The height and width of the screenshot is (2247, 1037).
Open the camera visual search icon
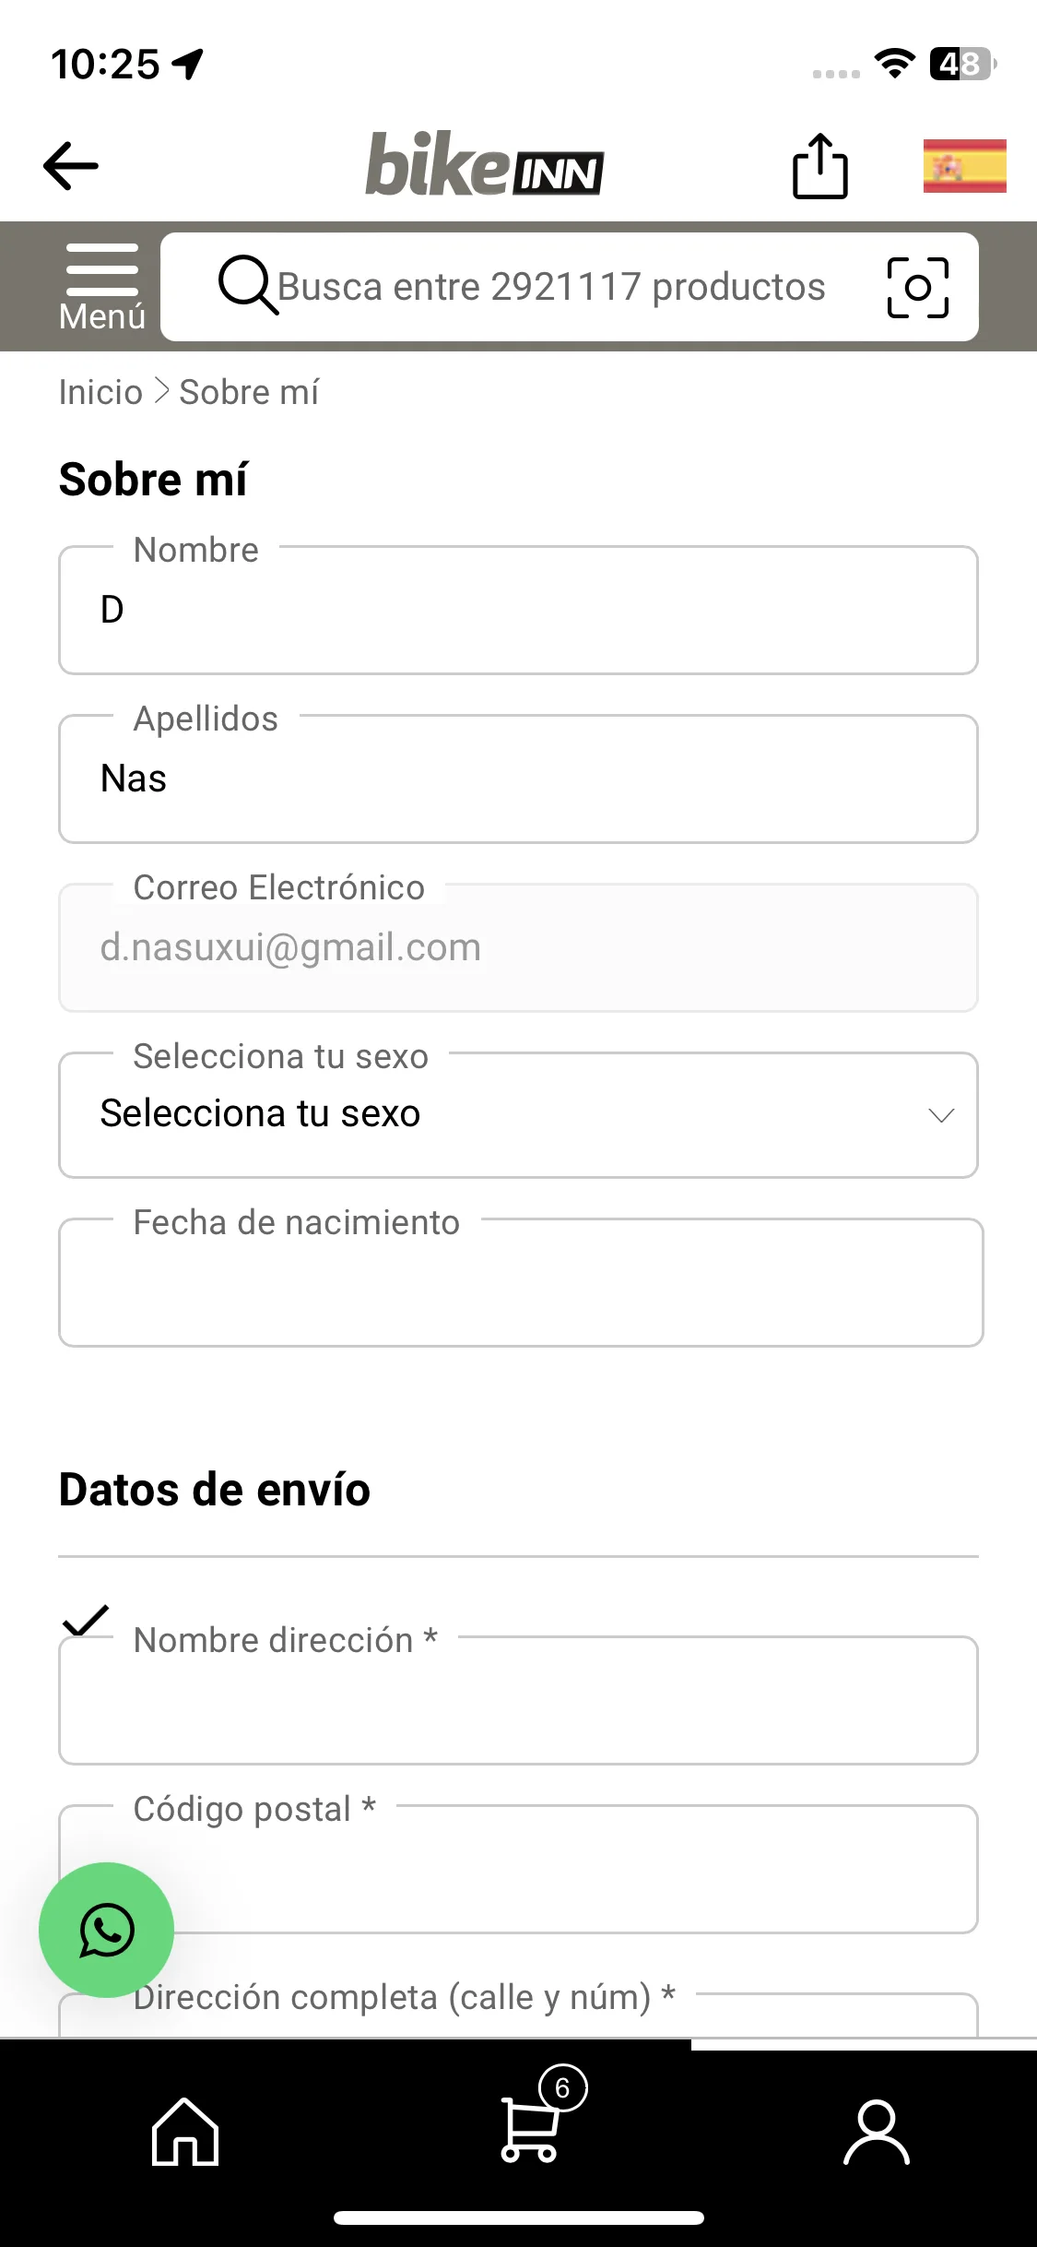coord(917,288)
